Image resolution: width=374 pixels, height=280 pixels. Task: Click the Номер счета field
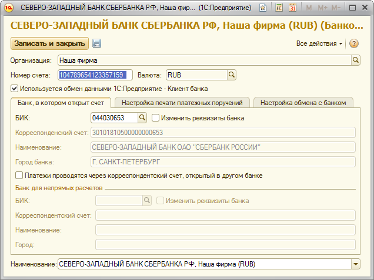(x=95, y=75)
